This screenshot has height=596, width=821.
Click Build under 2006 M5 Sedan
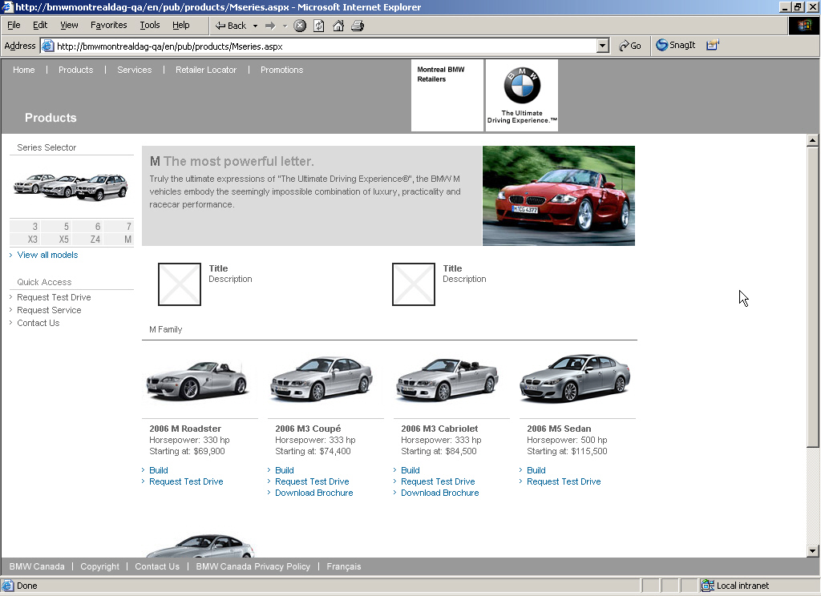tap(536, 470)
